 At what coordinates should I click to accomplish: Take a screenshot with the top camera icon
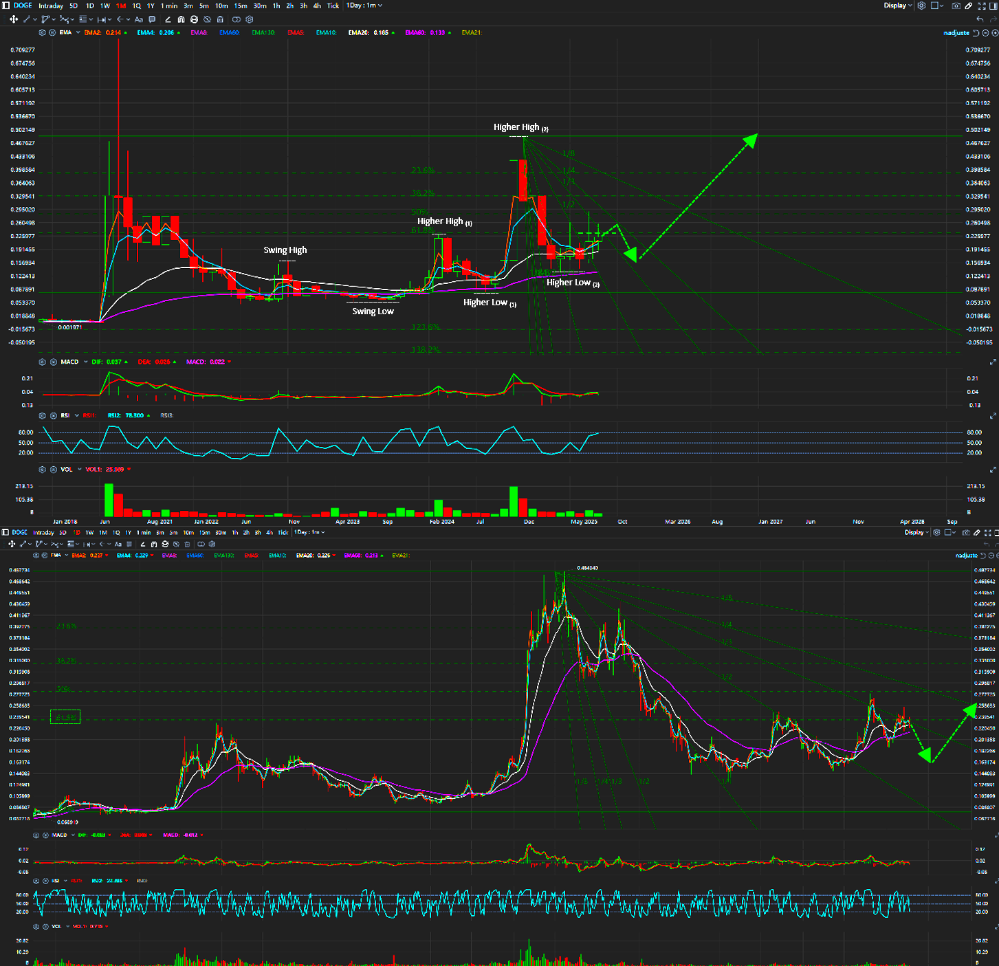point(956,6)
